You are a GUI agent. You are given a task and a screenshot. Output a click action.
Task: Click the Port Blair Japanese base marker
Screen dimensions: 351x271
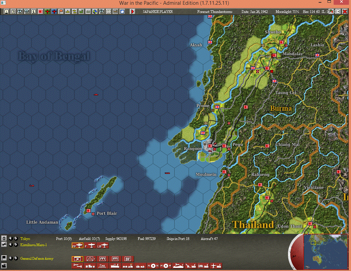click(89, 211)
